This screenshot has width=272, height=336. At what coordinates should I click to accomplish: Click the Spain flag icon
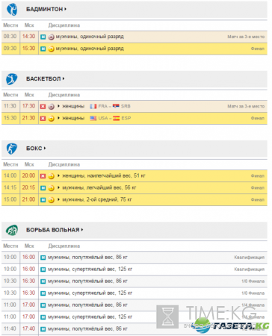point(116,118)
